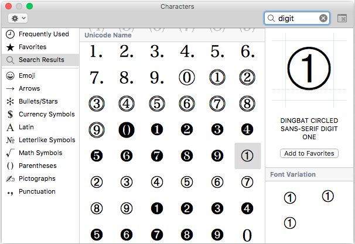This screenshot has height=244, width=355.
Task: Choose the white circled sans-serif seven
Action: 247,182
